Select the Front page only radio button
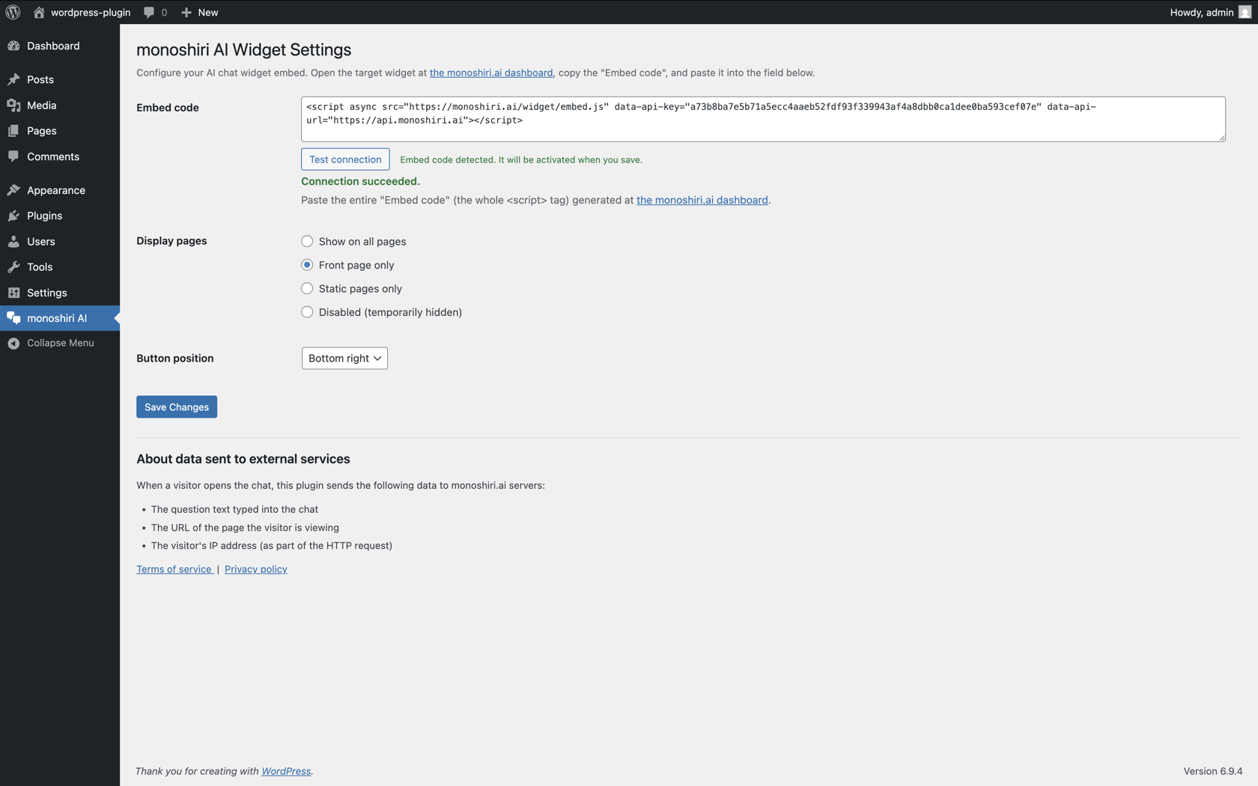The height and width of the screenshot is (786, 1258). [307, 265]
